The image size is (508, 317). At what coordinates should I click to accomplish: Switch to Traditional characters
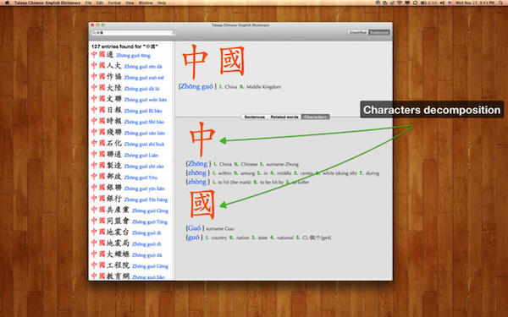(379, 32)
